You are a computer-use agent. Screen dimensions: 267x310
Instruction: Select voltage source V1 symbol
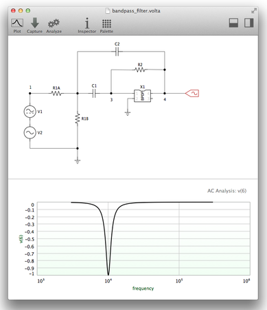30,112
